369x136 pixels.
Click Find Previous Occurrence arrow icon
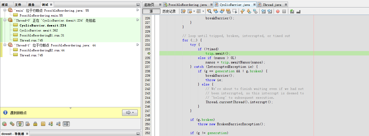coord(216,11)
